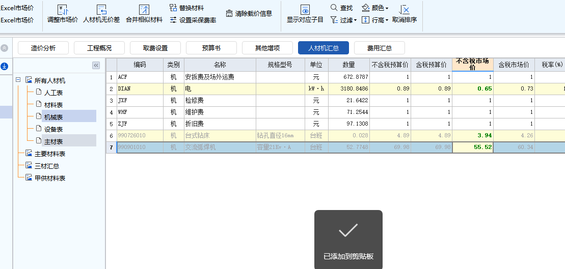Select 人工表 in the tree
This screenshot has height=269, width=565.
(x=53, y=93)
